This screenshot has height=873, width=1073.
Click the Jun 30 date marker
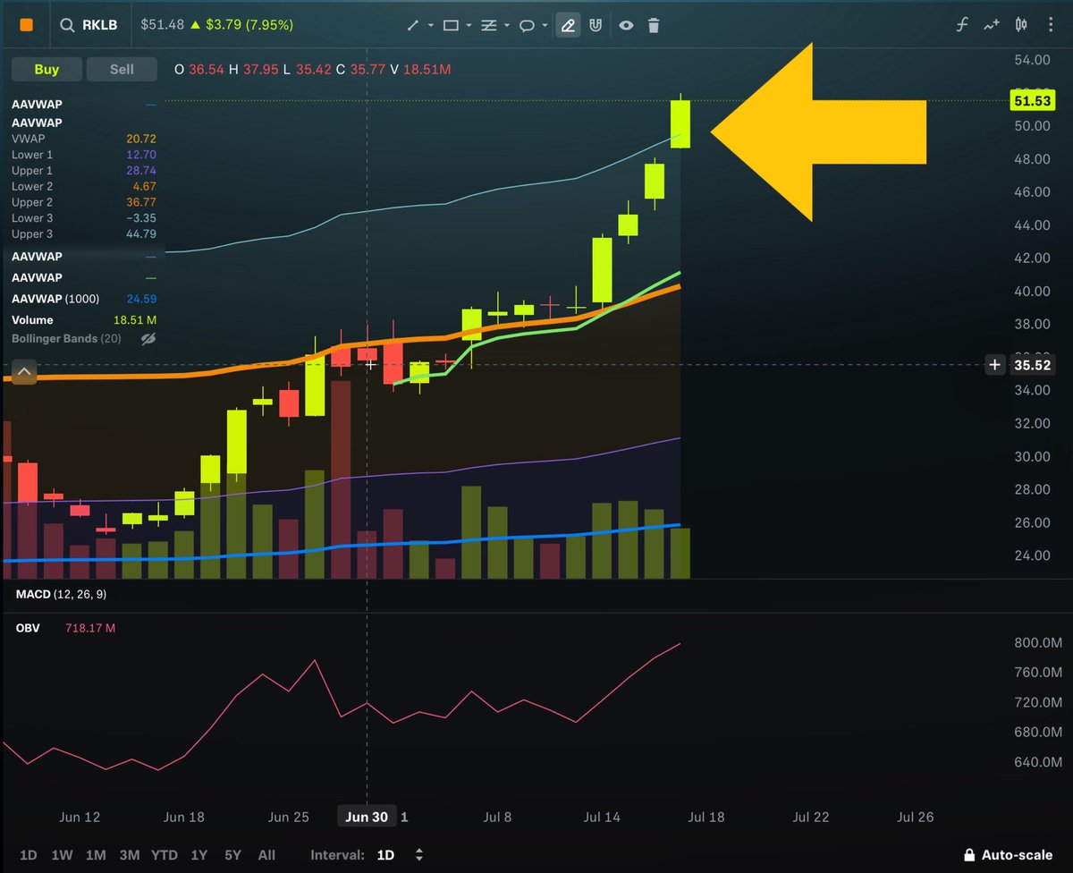coord(367,817)
